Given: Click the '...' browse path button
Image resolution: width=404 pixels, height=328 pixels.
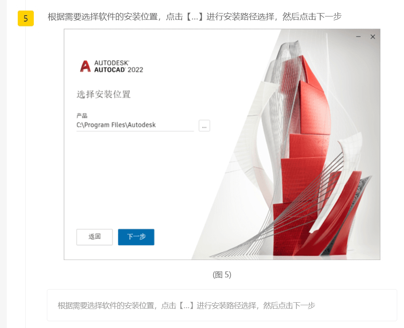Looking at the screenshot, I should point(204,126).
